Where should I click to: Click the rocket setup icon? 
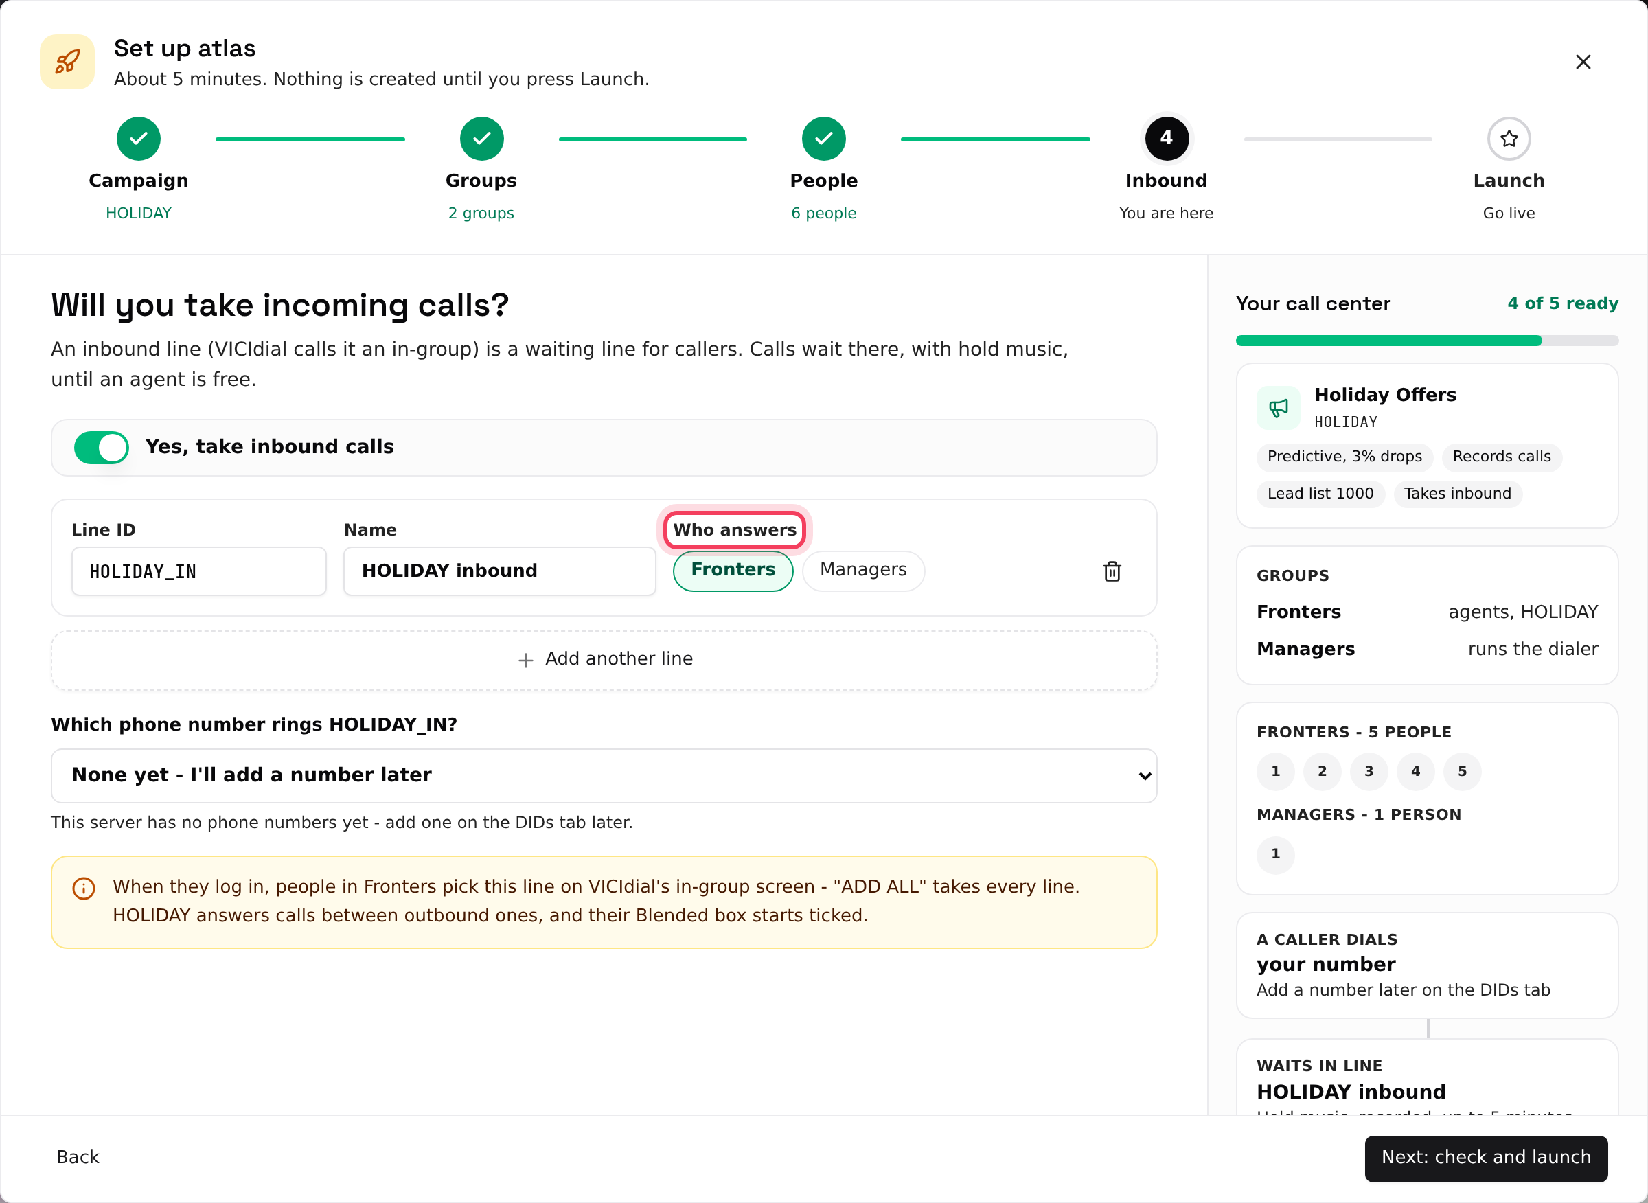67,62
